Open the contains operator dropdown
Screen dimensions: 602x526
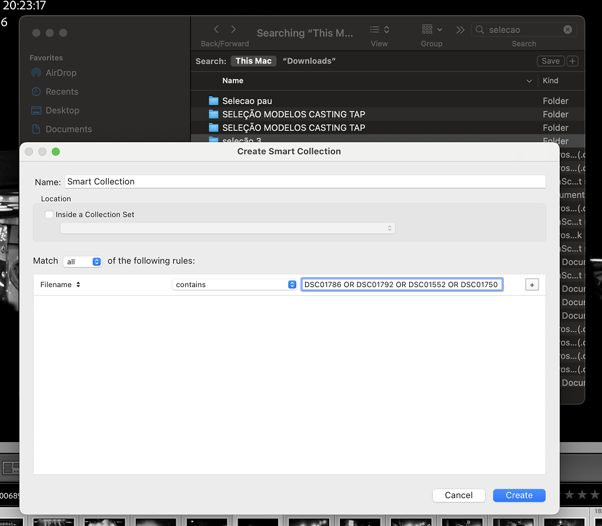click(x=234, y=285)
